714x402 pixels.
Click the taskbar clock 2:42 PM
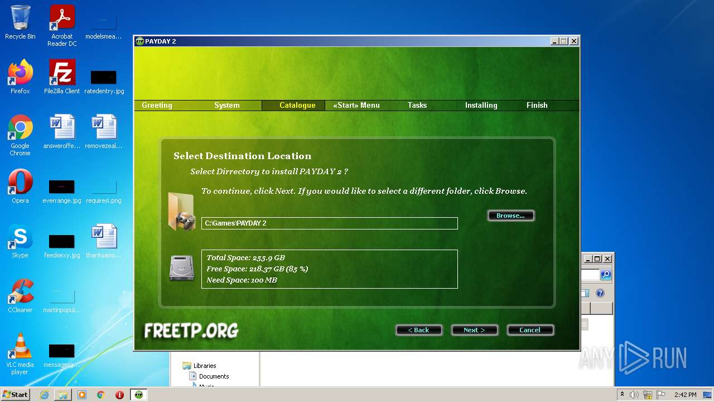pos(685,395)
